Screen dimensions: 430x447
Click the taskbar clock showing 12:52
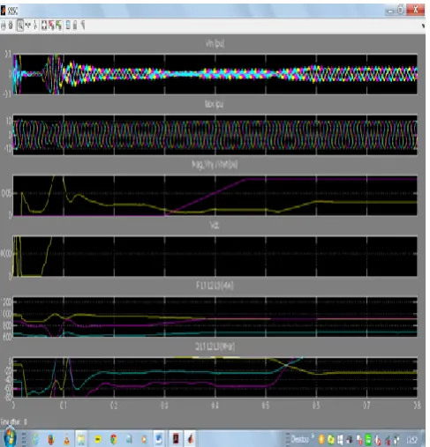point(411,440)
